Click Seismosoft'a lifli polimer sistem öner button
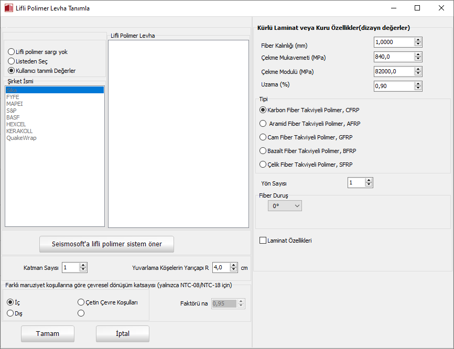Viewport: 454px width, 349px height. pos(106,244)
